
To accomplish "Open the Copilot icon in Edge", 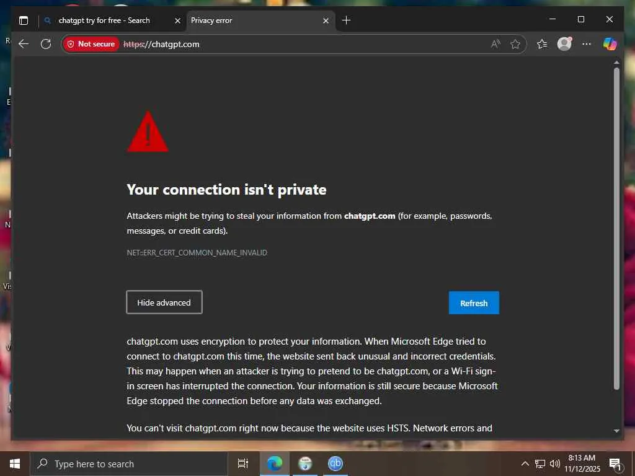I will click(x=610, y=44).
